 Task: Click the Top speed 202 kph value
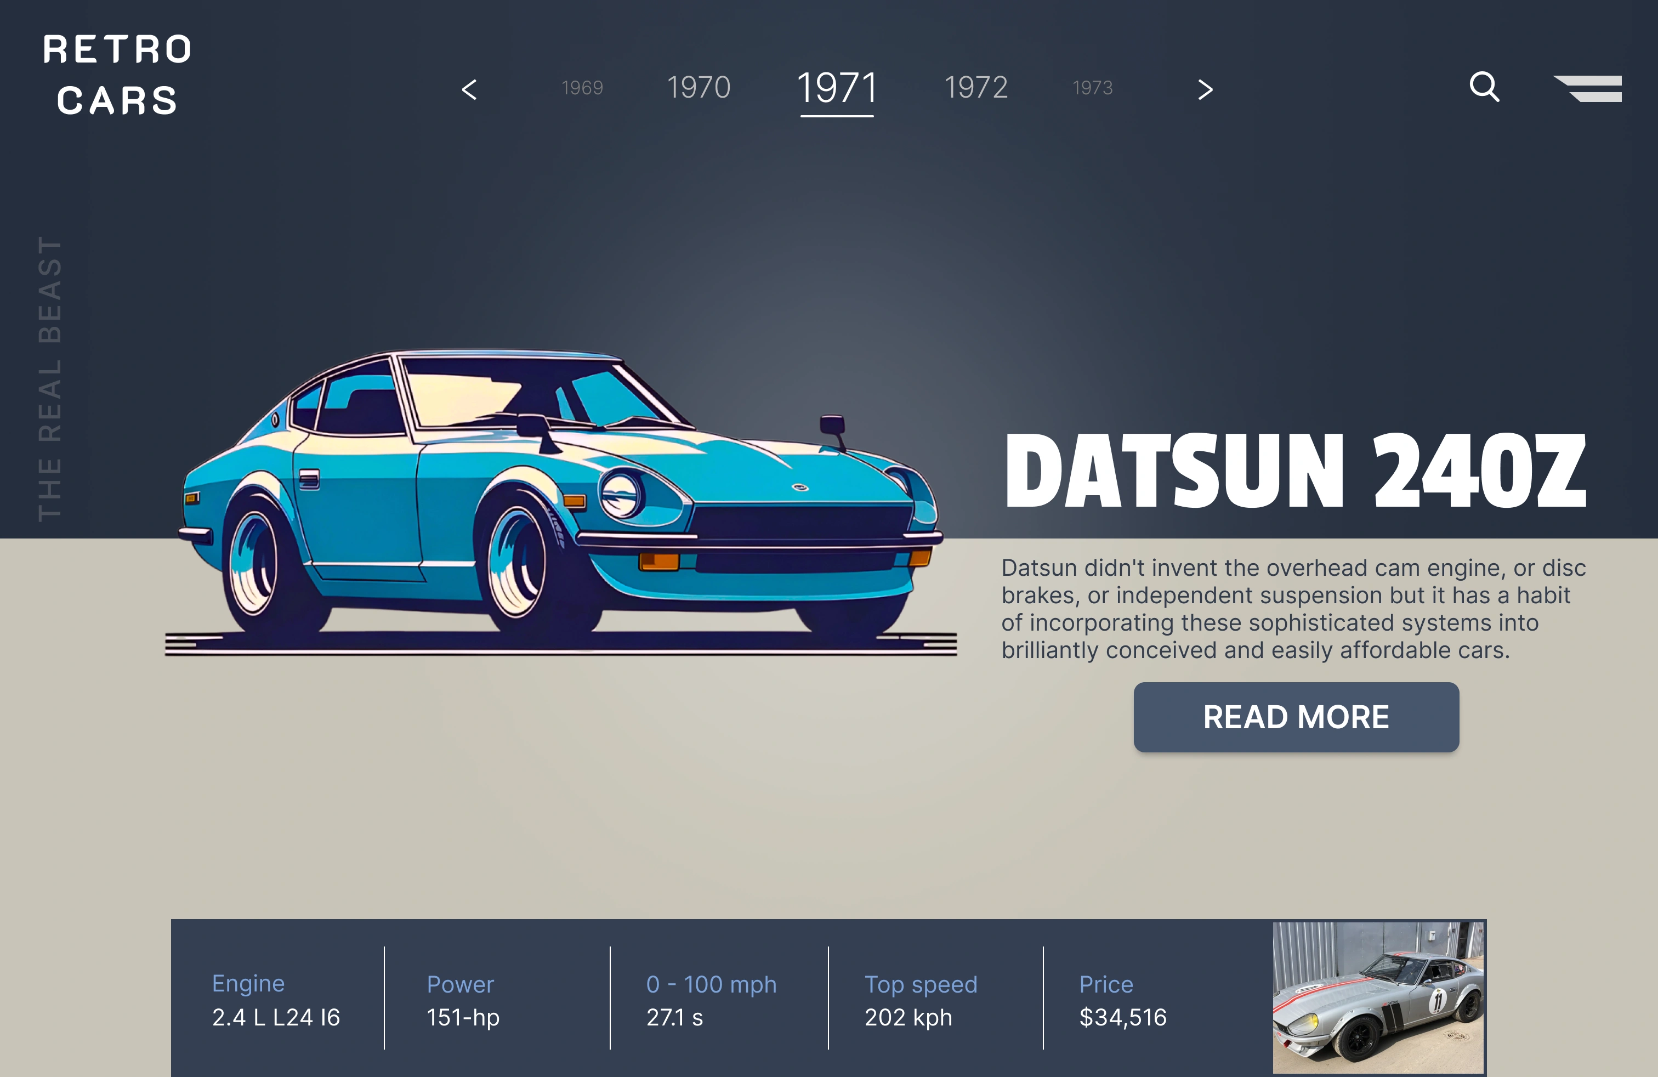point(908,1018)
